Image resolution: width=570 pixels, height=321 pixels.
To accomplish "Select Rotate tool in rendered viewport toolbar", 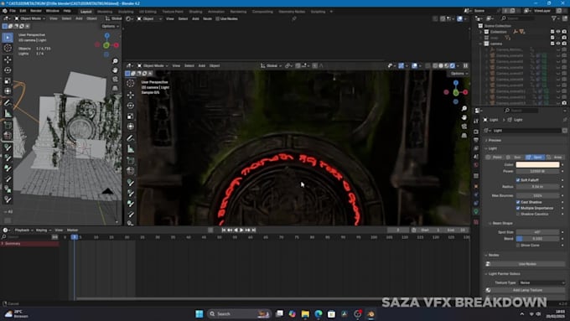I will (131, 106).
